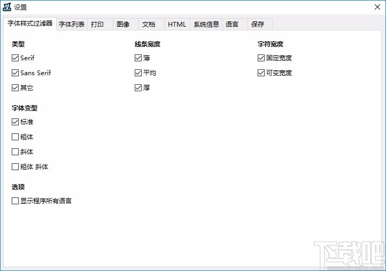The height and width of the screenshot is (271, 386).
Task: Uncheck the 薄 line width checkbox
Action: pos(138,58)
